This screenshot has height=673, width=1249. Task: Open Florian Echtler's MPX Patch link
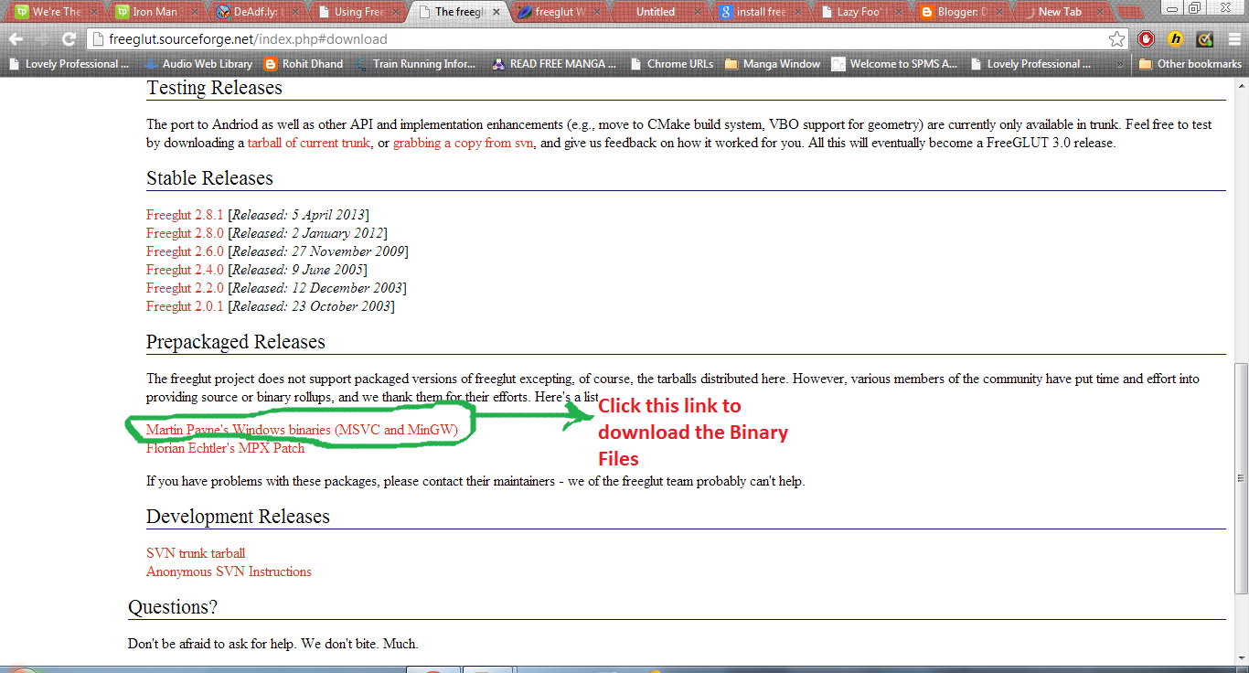225,448
